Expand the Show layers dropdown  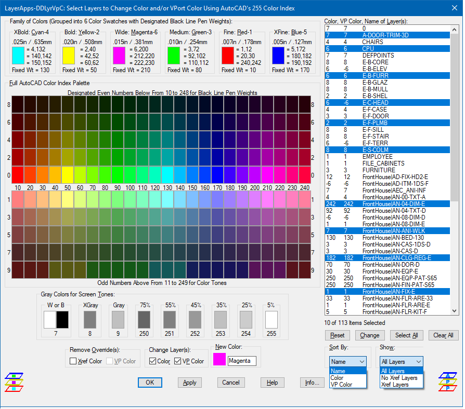[400, 361]
